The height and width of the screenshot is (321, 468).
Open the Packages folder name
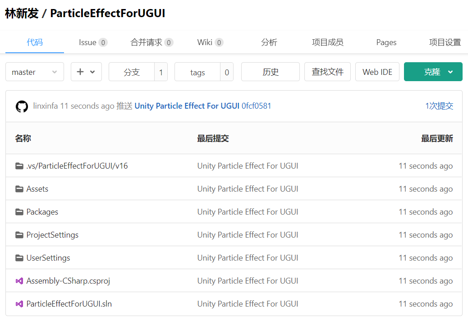click(42, 212)
